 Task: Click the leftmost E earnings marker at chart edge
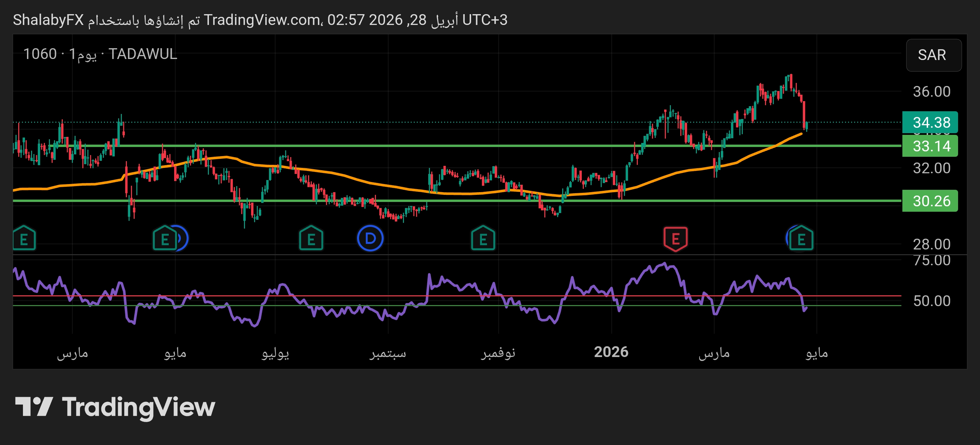pos(24,239)
